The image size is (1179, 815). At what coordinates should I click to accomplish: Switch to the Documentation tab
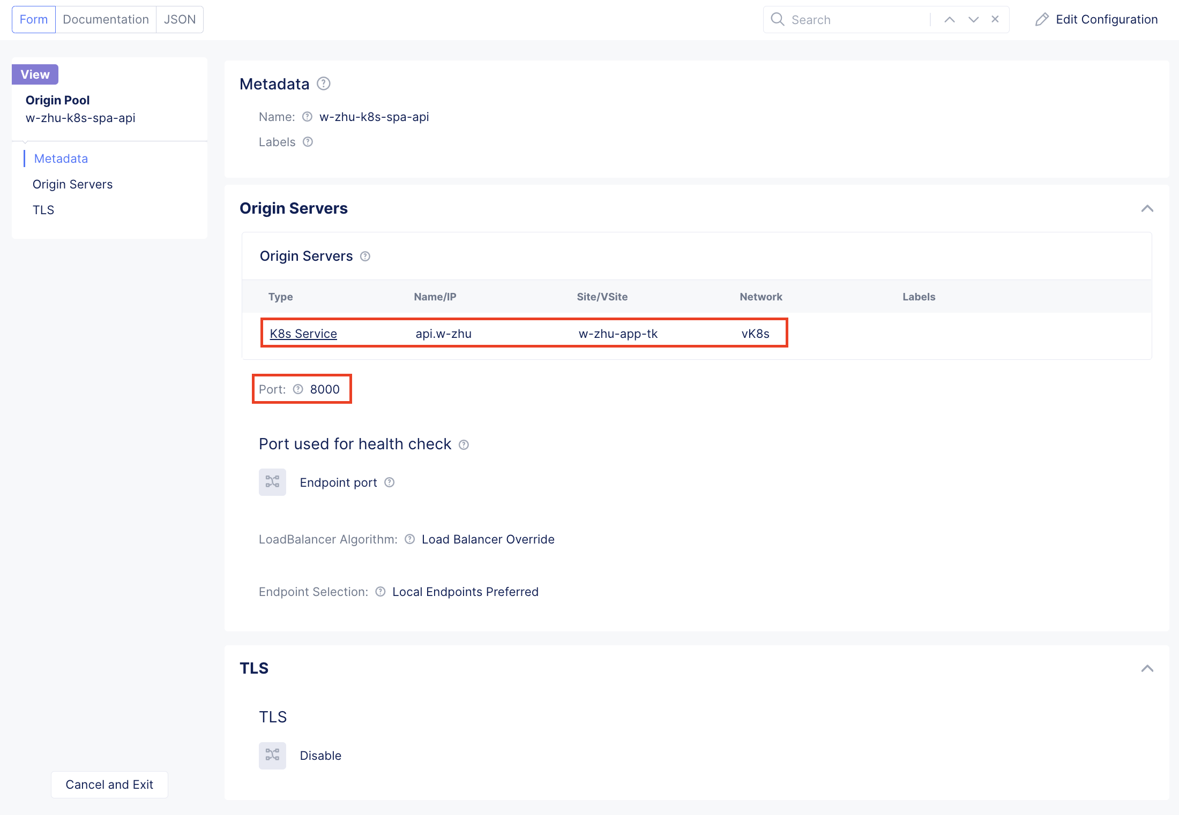106,20
